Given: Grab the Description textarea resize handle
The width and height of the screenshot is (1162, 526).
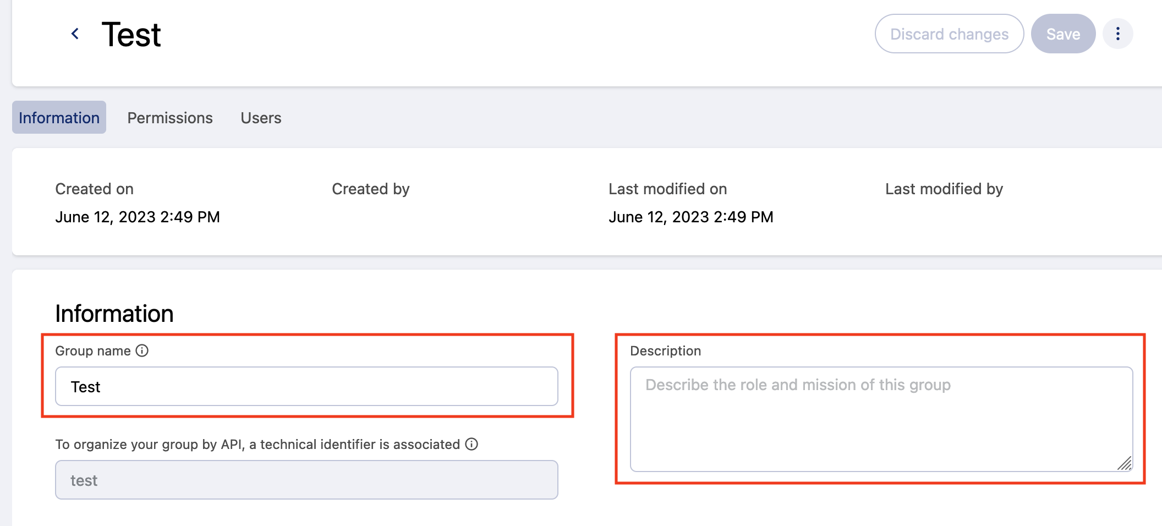Looking at the screenshot, I should 1125,464.
